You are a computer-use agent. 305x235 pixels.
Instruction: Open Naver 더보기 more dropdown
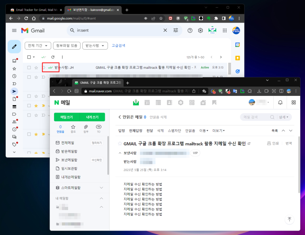point(218,131)
